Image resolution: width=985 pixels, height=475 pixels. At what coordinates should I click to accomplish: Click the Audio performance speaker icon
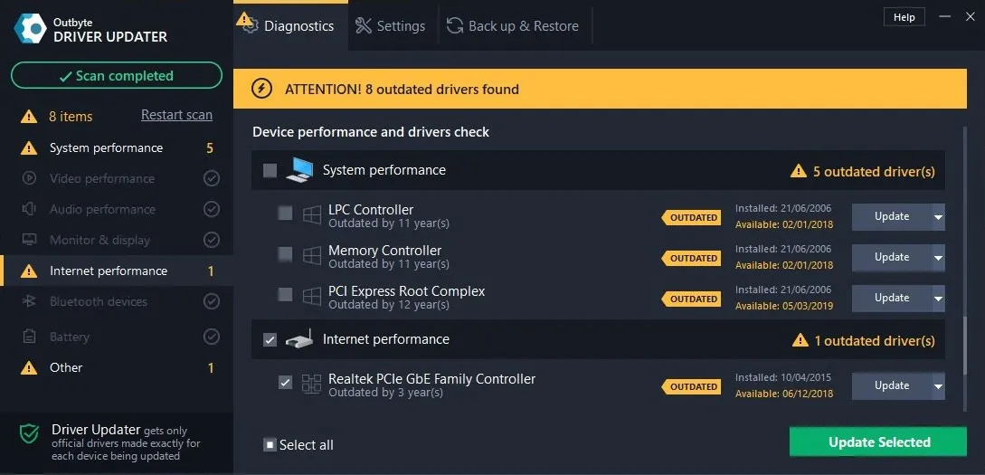click(29, 209)
